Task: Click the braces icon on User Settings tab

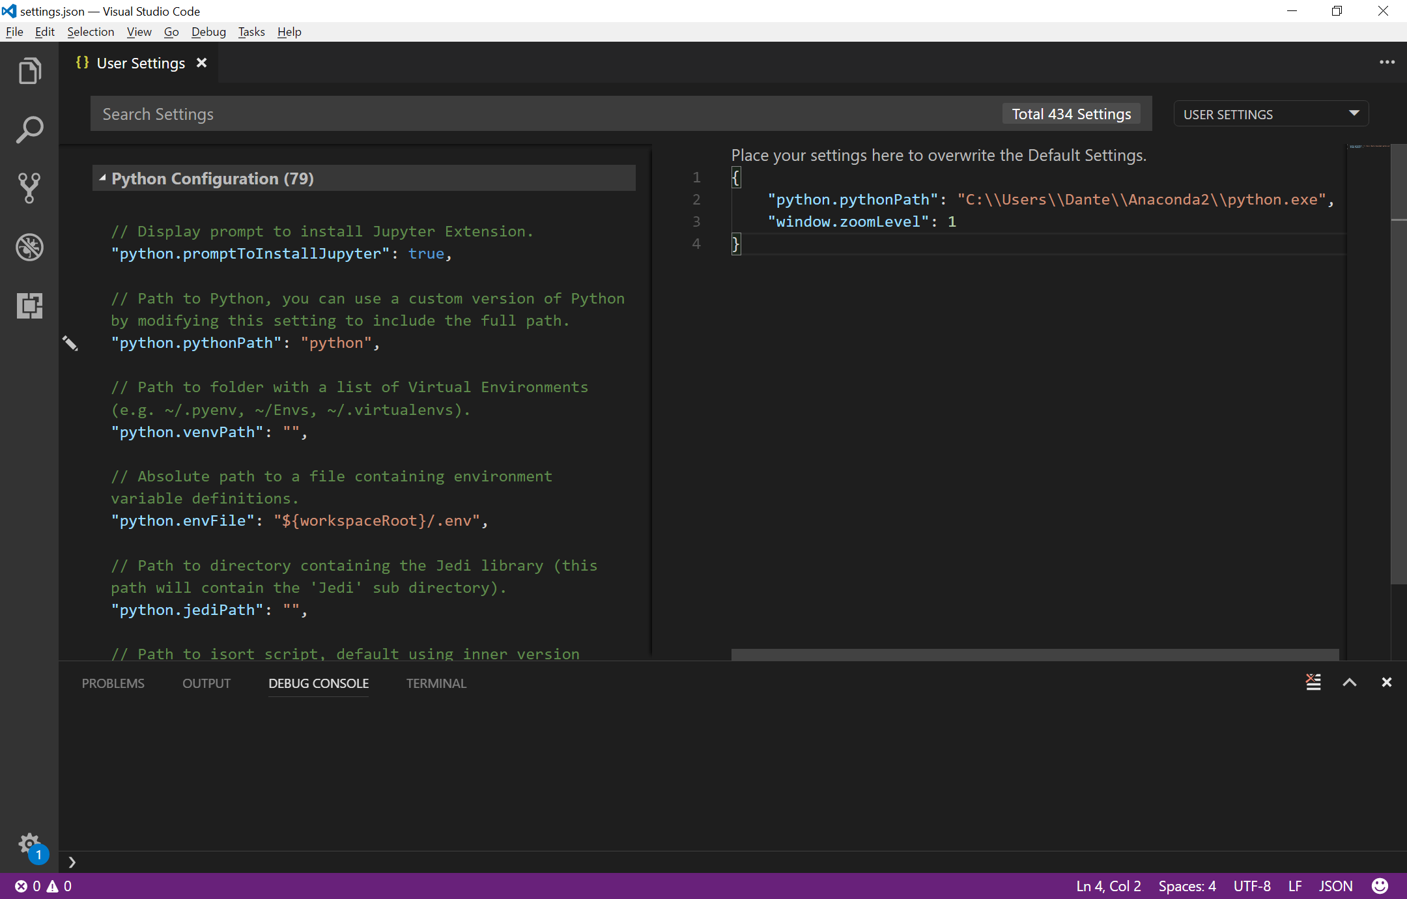Action: (82, 63)
